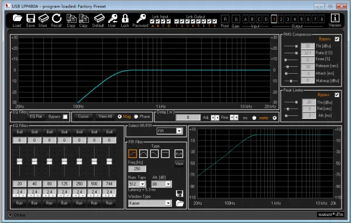351x223 pixels.
Task: Select Input channel C
Action: [259, 19]
